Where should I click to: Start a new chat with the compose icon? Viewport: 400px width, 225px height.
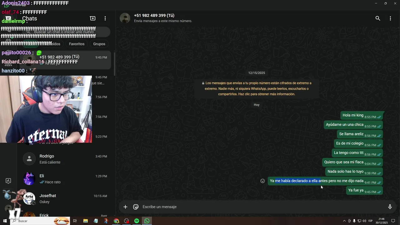tap(92, 18)
